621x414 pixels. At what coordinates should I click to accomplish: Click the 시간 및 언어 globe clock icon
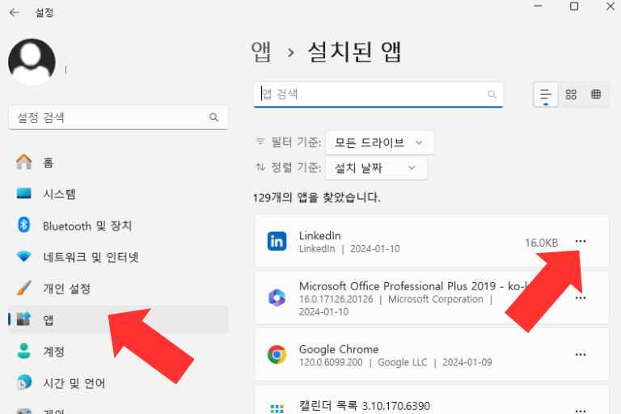24,382
